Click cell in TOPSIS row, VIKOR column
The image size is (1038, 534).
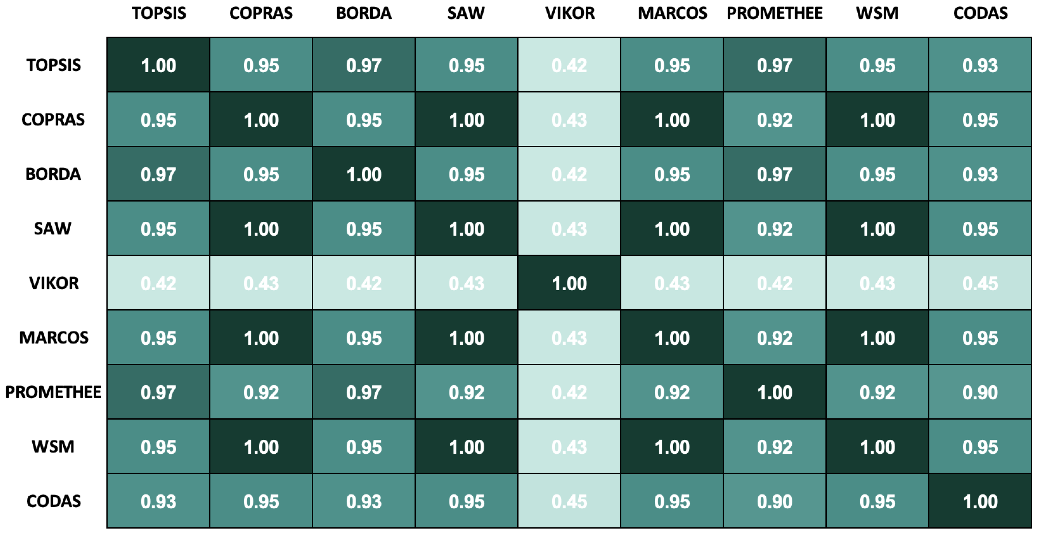[569, 65]
